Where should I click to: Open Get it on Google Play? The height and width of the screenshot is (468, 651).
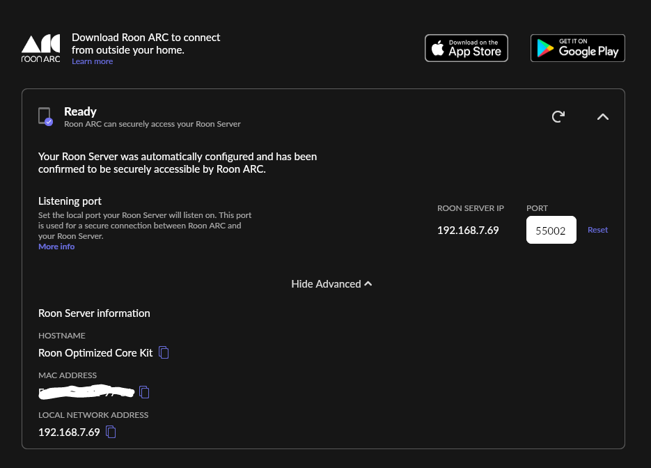(577, 48)
